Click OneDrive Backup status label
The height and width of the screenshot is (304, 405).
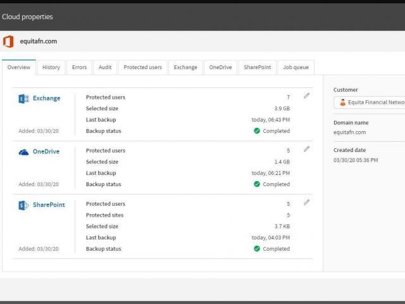pyautogui.click(x=103, y=184)
